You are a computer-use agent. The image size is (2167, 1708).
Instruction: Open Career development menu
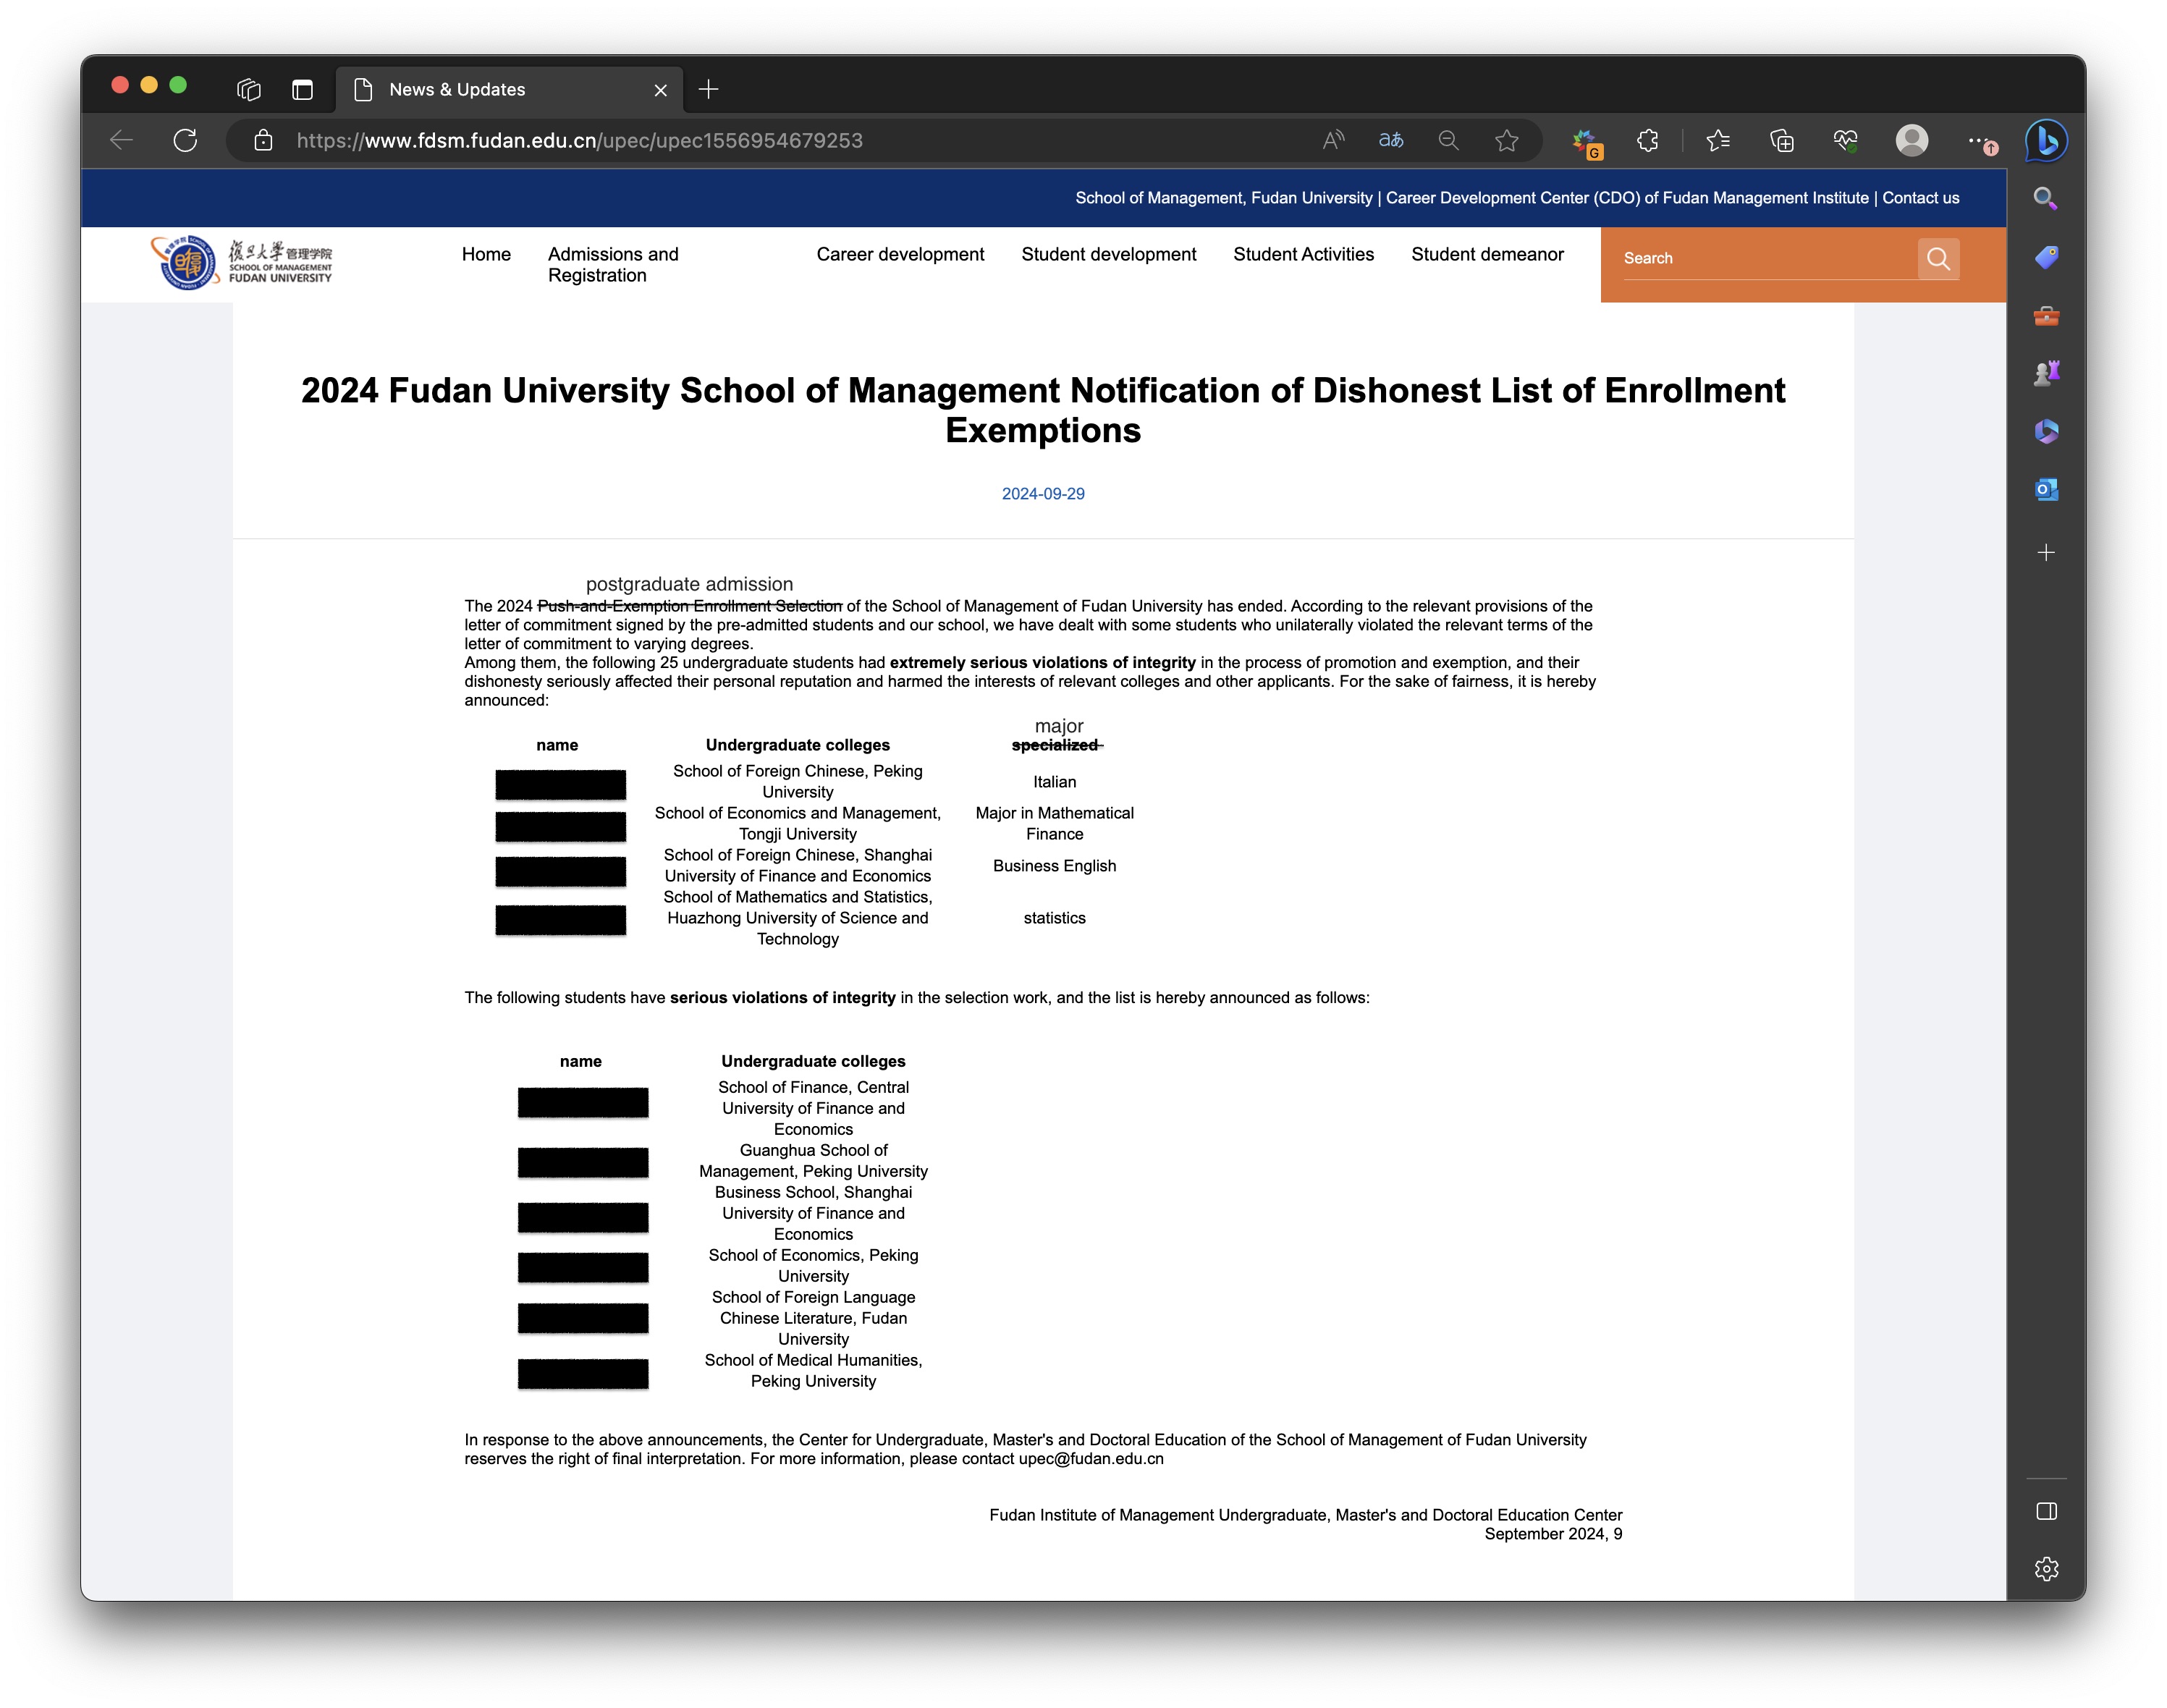(x=900, y=254)
